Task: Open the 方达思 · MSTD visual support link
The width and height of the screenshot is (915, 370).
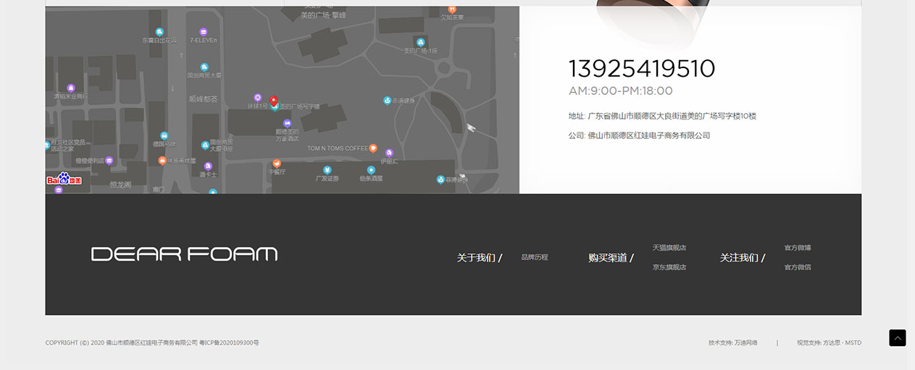Action: tap(843, 342)
